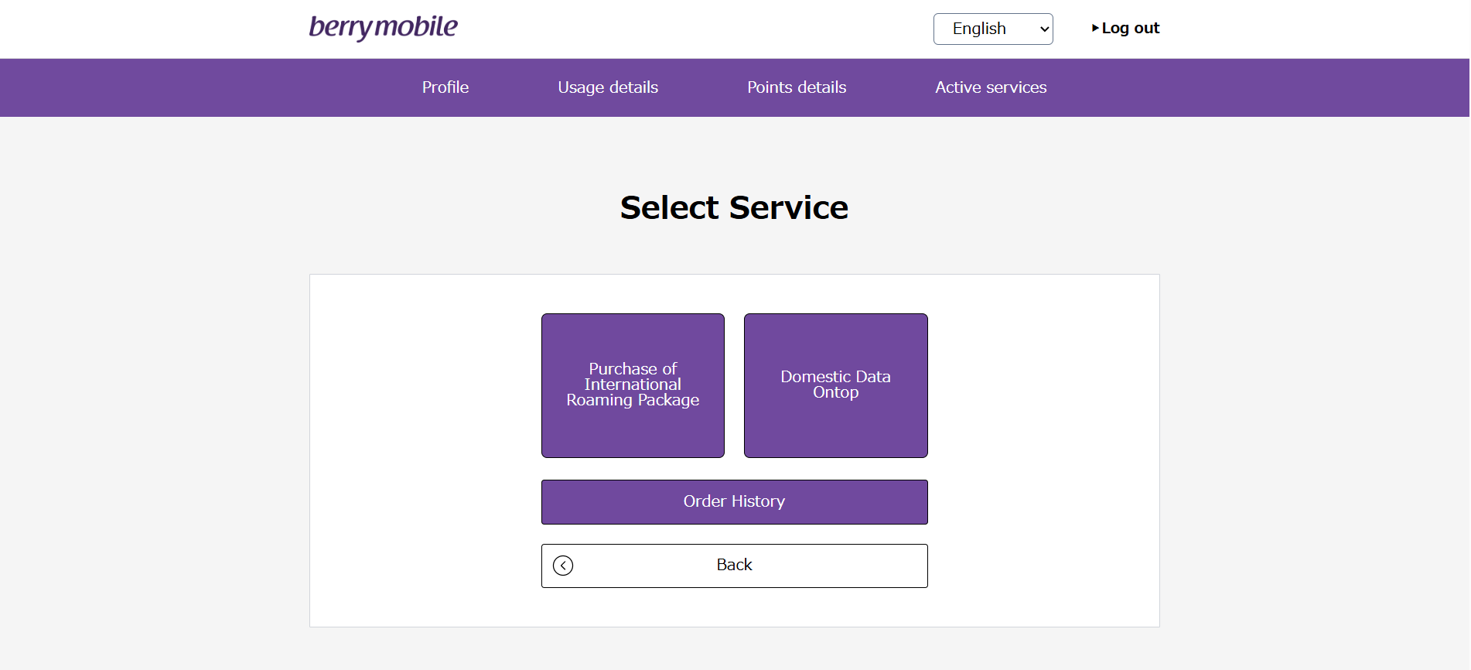
Task: Log out of the account
Action: 1126,28
